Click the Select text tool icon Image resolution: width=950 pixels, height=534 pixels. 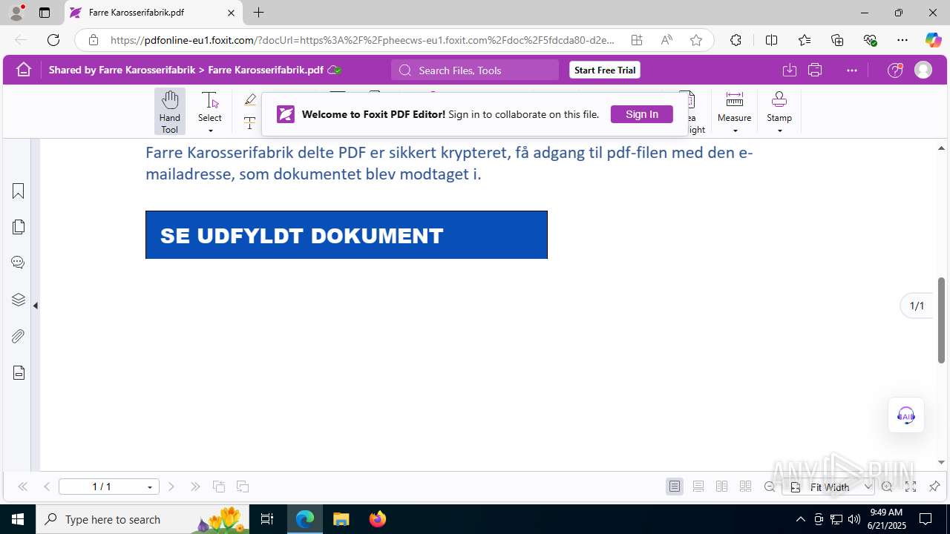click(210, 100)
